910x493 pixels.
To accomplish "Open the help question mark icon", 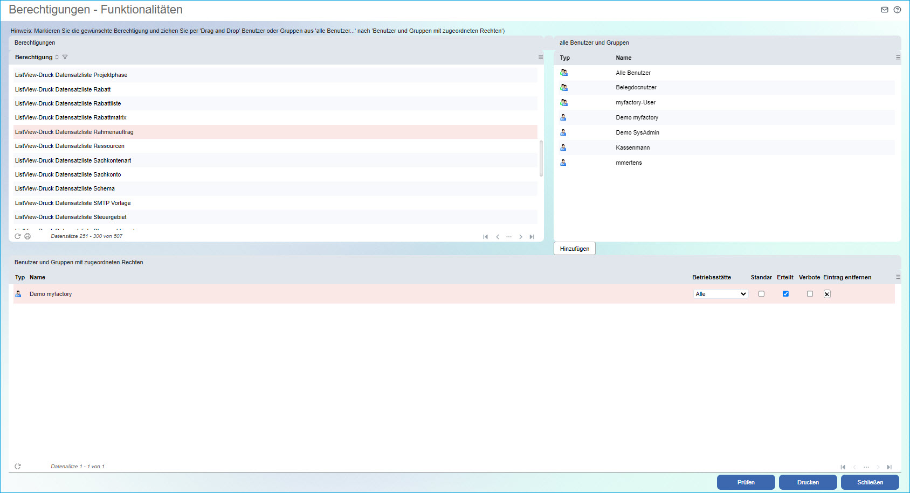I will tap(897, 10).
